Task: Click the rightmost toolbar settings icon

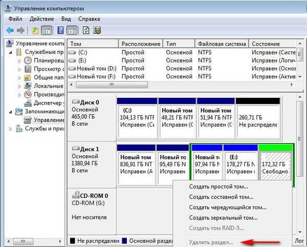Action: point(97,30)
